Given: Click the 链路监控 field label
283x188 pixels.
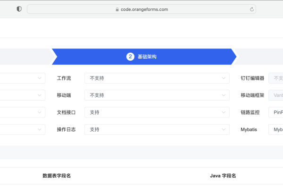Looking at the screenshot, I should (250, 112).
